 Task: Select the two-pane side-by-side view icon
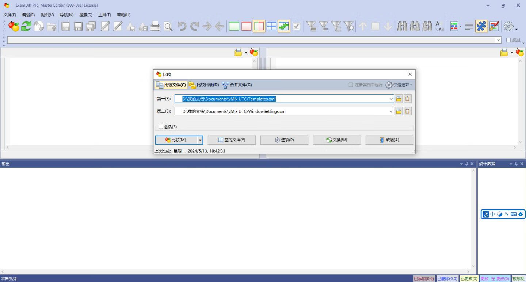[259, 26]
